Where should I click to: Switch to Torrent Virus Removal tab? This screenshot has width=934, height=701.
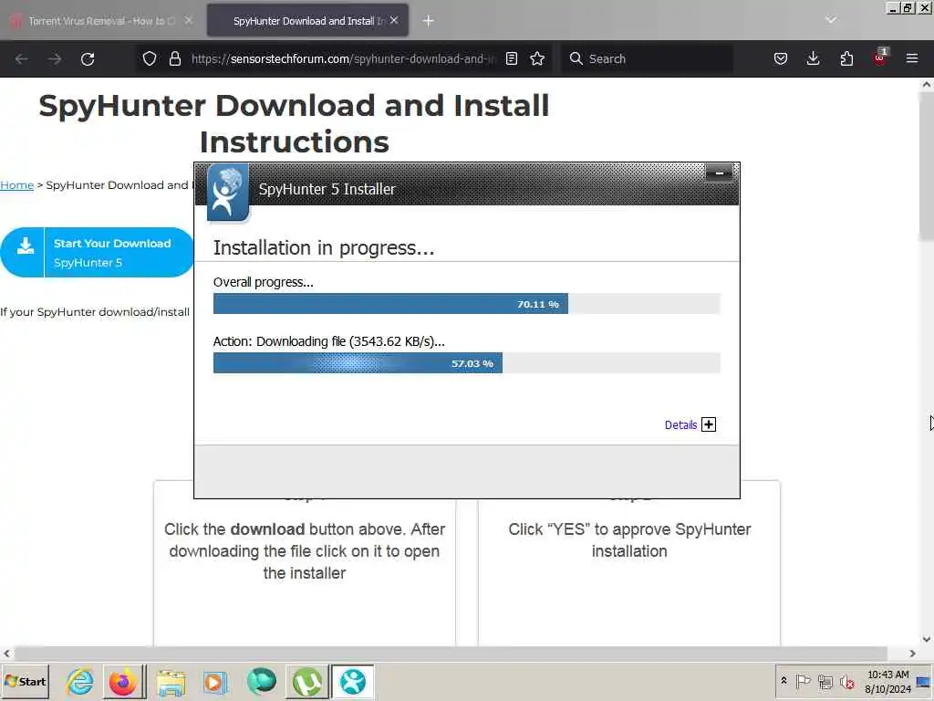100,21
